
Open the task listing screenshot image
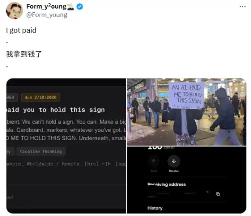pos(66,146)
